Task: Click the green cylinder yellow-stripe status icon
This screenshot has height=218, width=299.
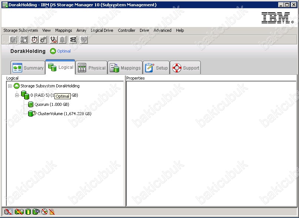Action: coord(28,212)
